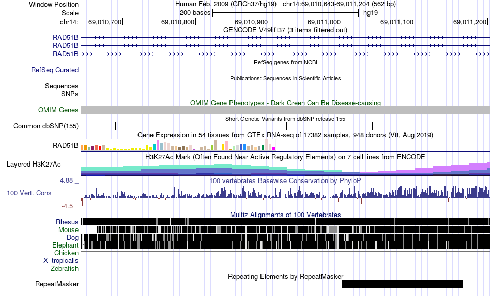491x296 pixels.
Task: Click the RepeatMasker track label
Action: [x=57, y=284]
